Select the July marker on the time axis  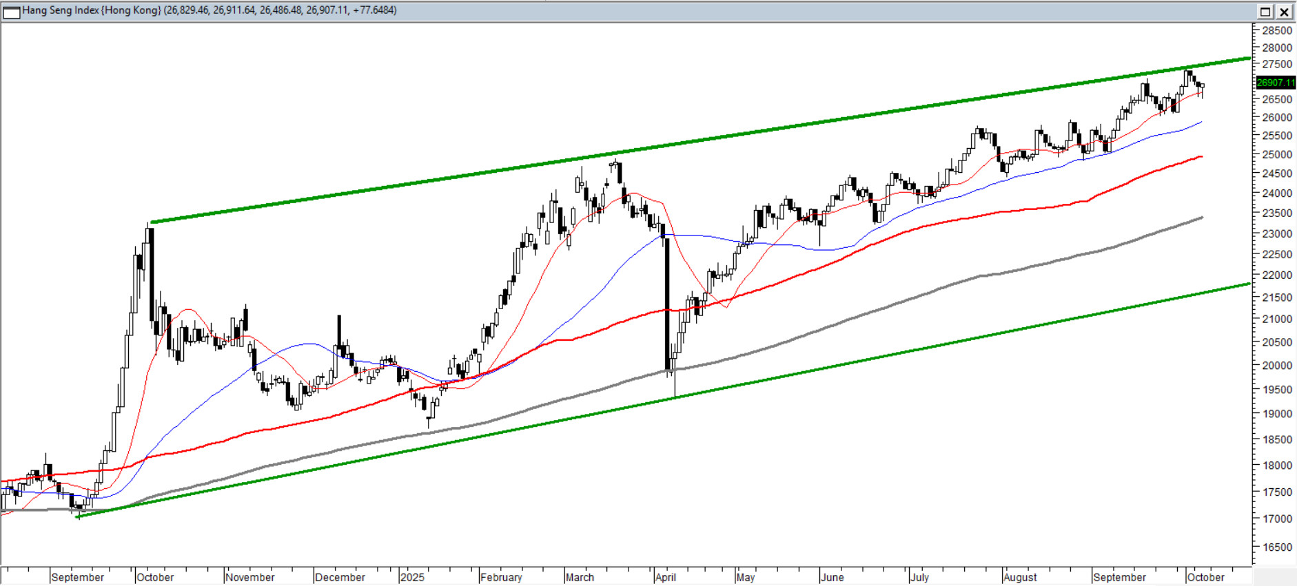coord(919,577)
